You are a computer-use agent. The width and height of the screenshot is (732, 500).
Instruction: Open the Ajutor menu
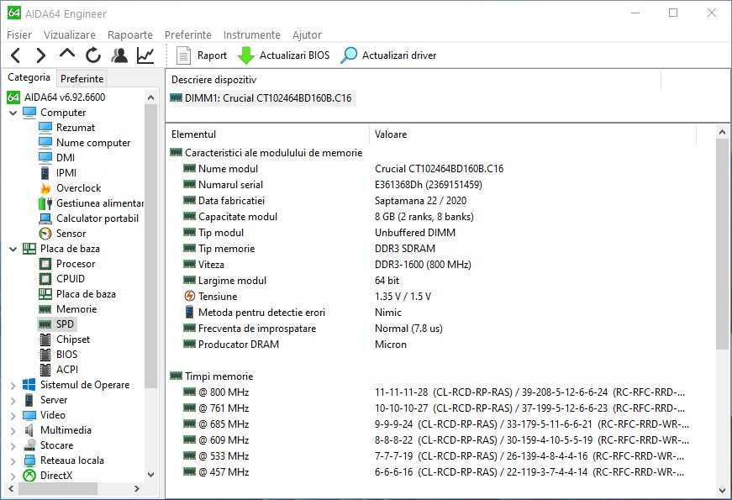pos(308,35)
